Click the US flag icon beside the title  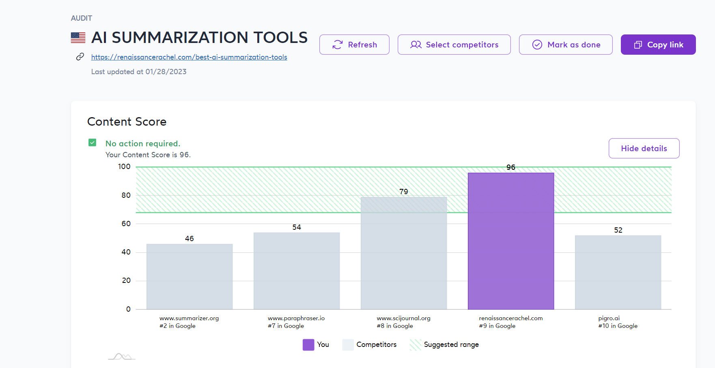tap(78, 38)
